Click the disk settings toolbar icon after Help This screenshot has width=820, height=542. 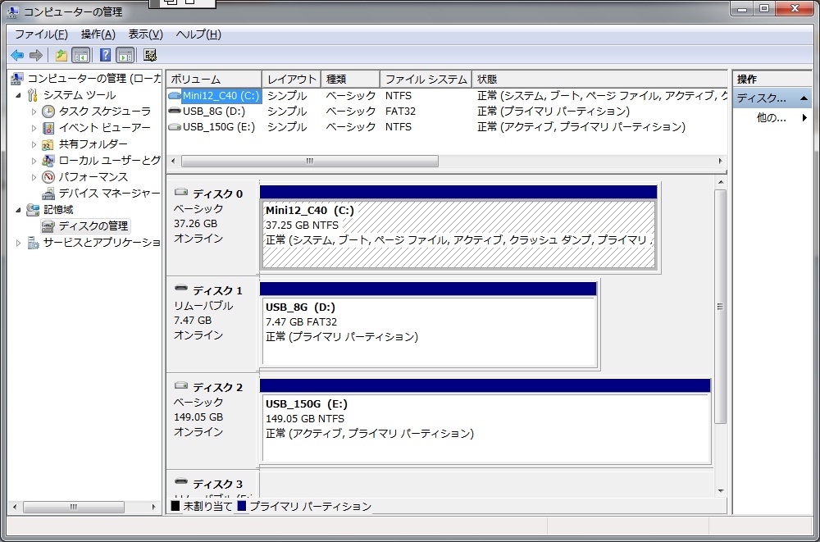(x=150, y=55)
